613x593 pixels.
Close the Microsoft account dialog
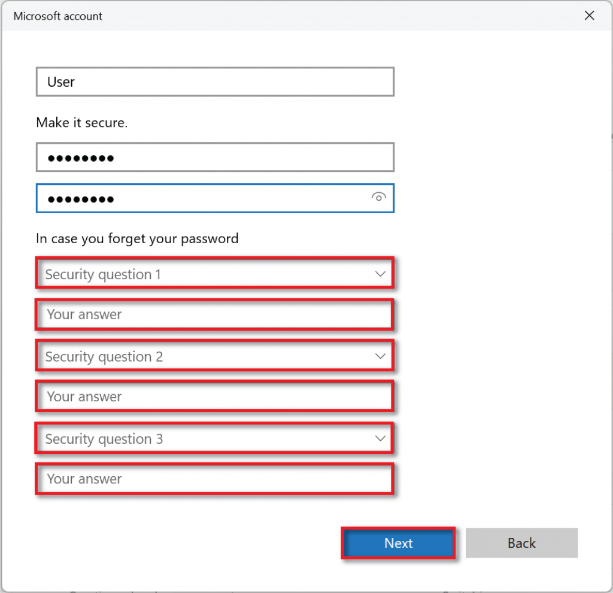[x=589, y=16]
